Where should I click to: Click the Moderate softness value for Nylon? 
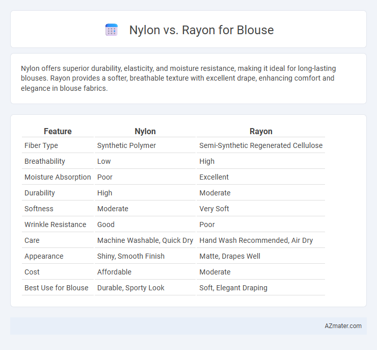pos(113,209)
